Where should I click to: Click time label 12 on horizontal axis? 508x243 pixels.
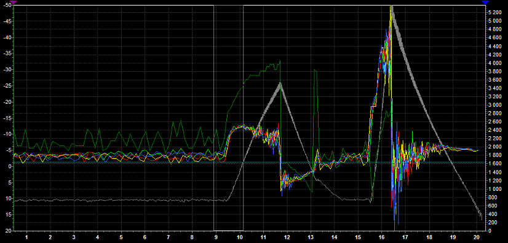pos(287,236)
